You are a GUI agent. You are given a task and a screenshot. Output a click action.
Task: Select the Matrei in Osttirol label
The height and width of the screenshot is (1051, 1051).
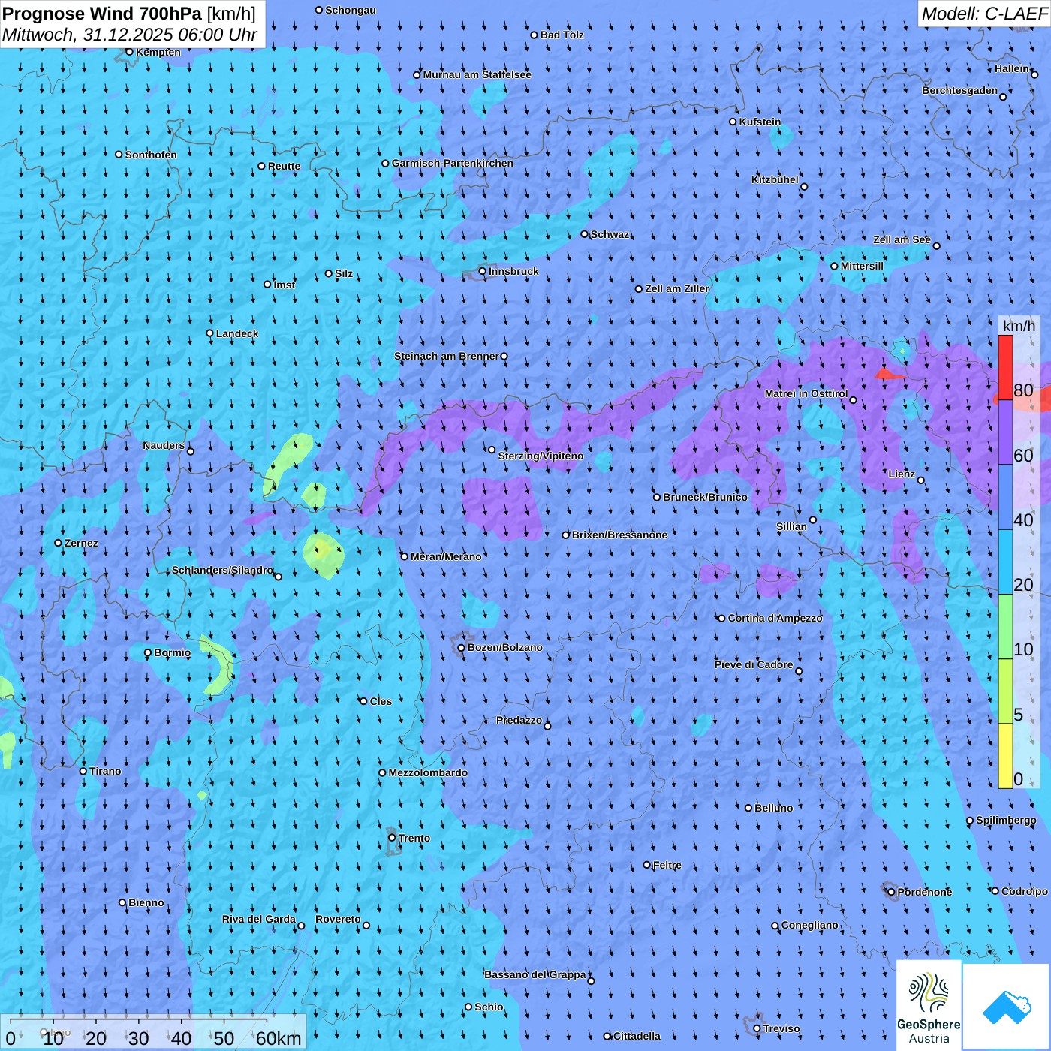coord(806,393)
